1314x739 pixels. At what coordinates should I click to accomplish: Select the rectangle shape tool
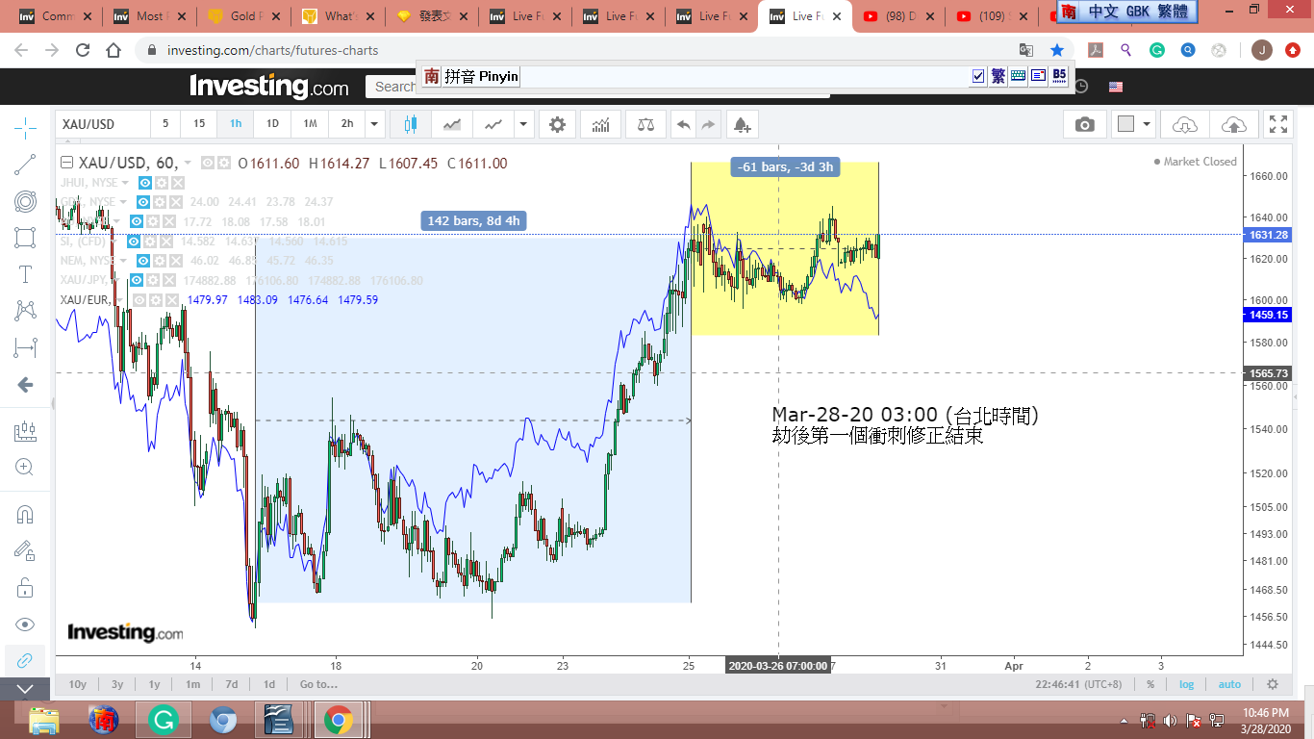(26, 238)
